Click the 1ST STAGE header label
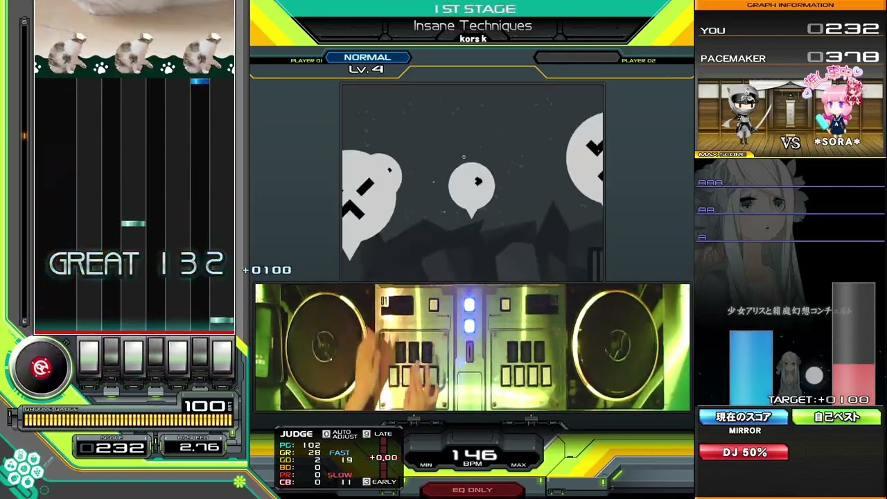The height and width of the screenshot is (499, 887). click(475, 9)
